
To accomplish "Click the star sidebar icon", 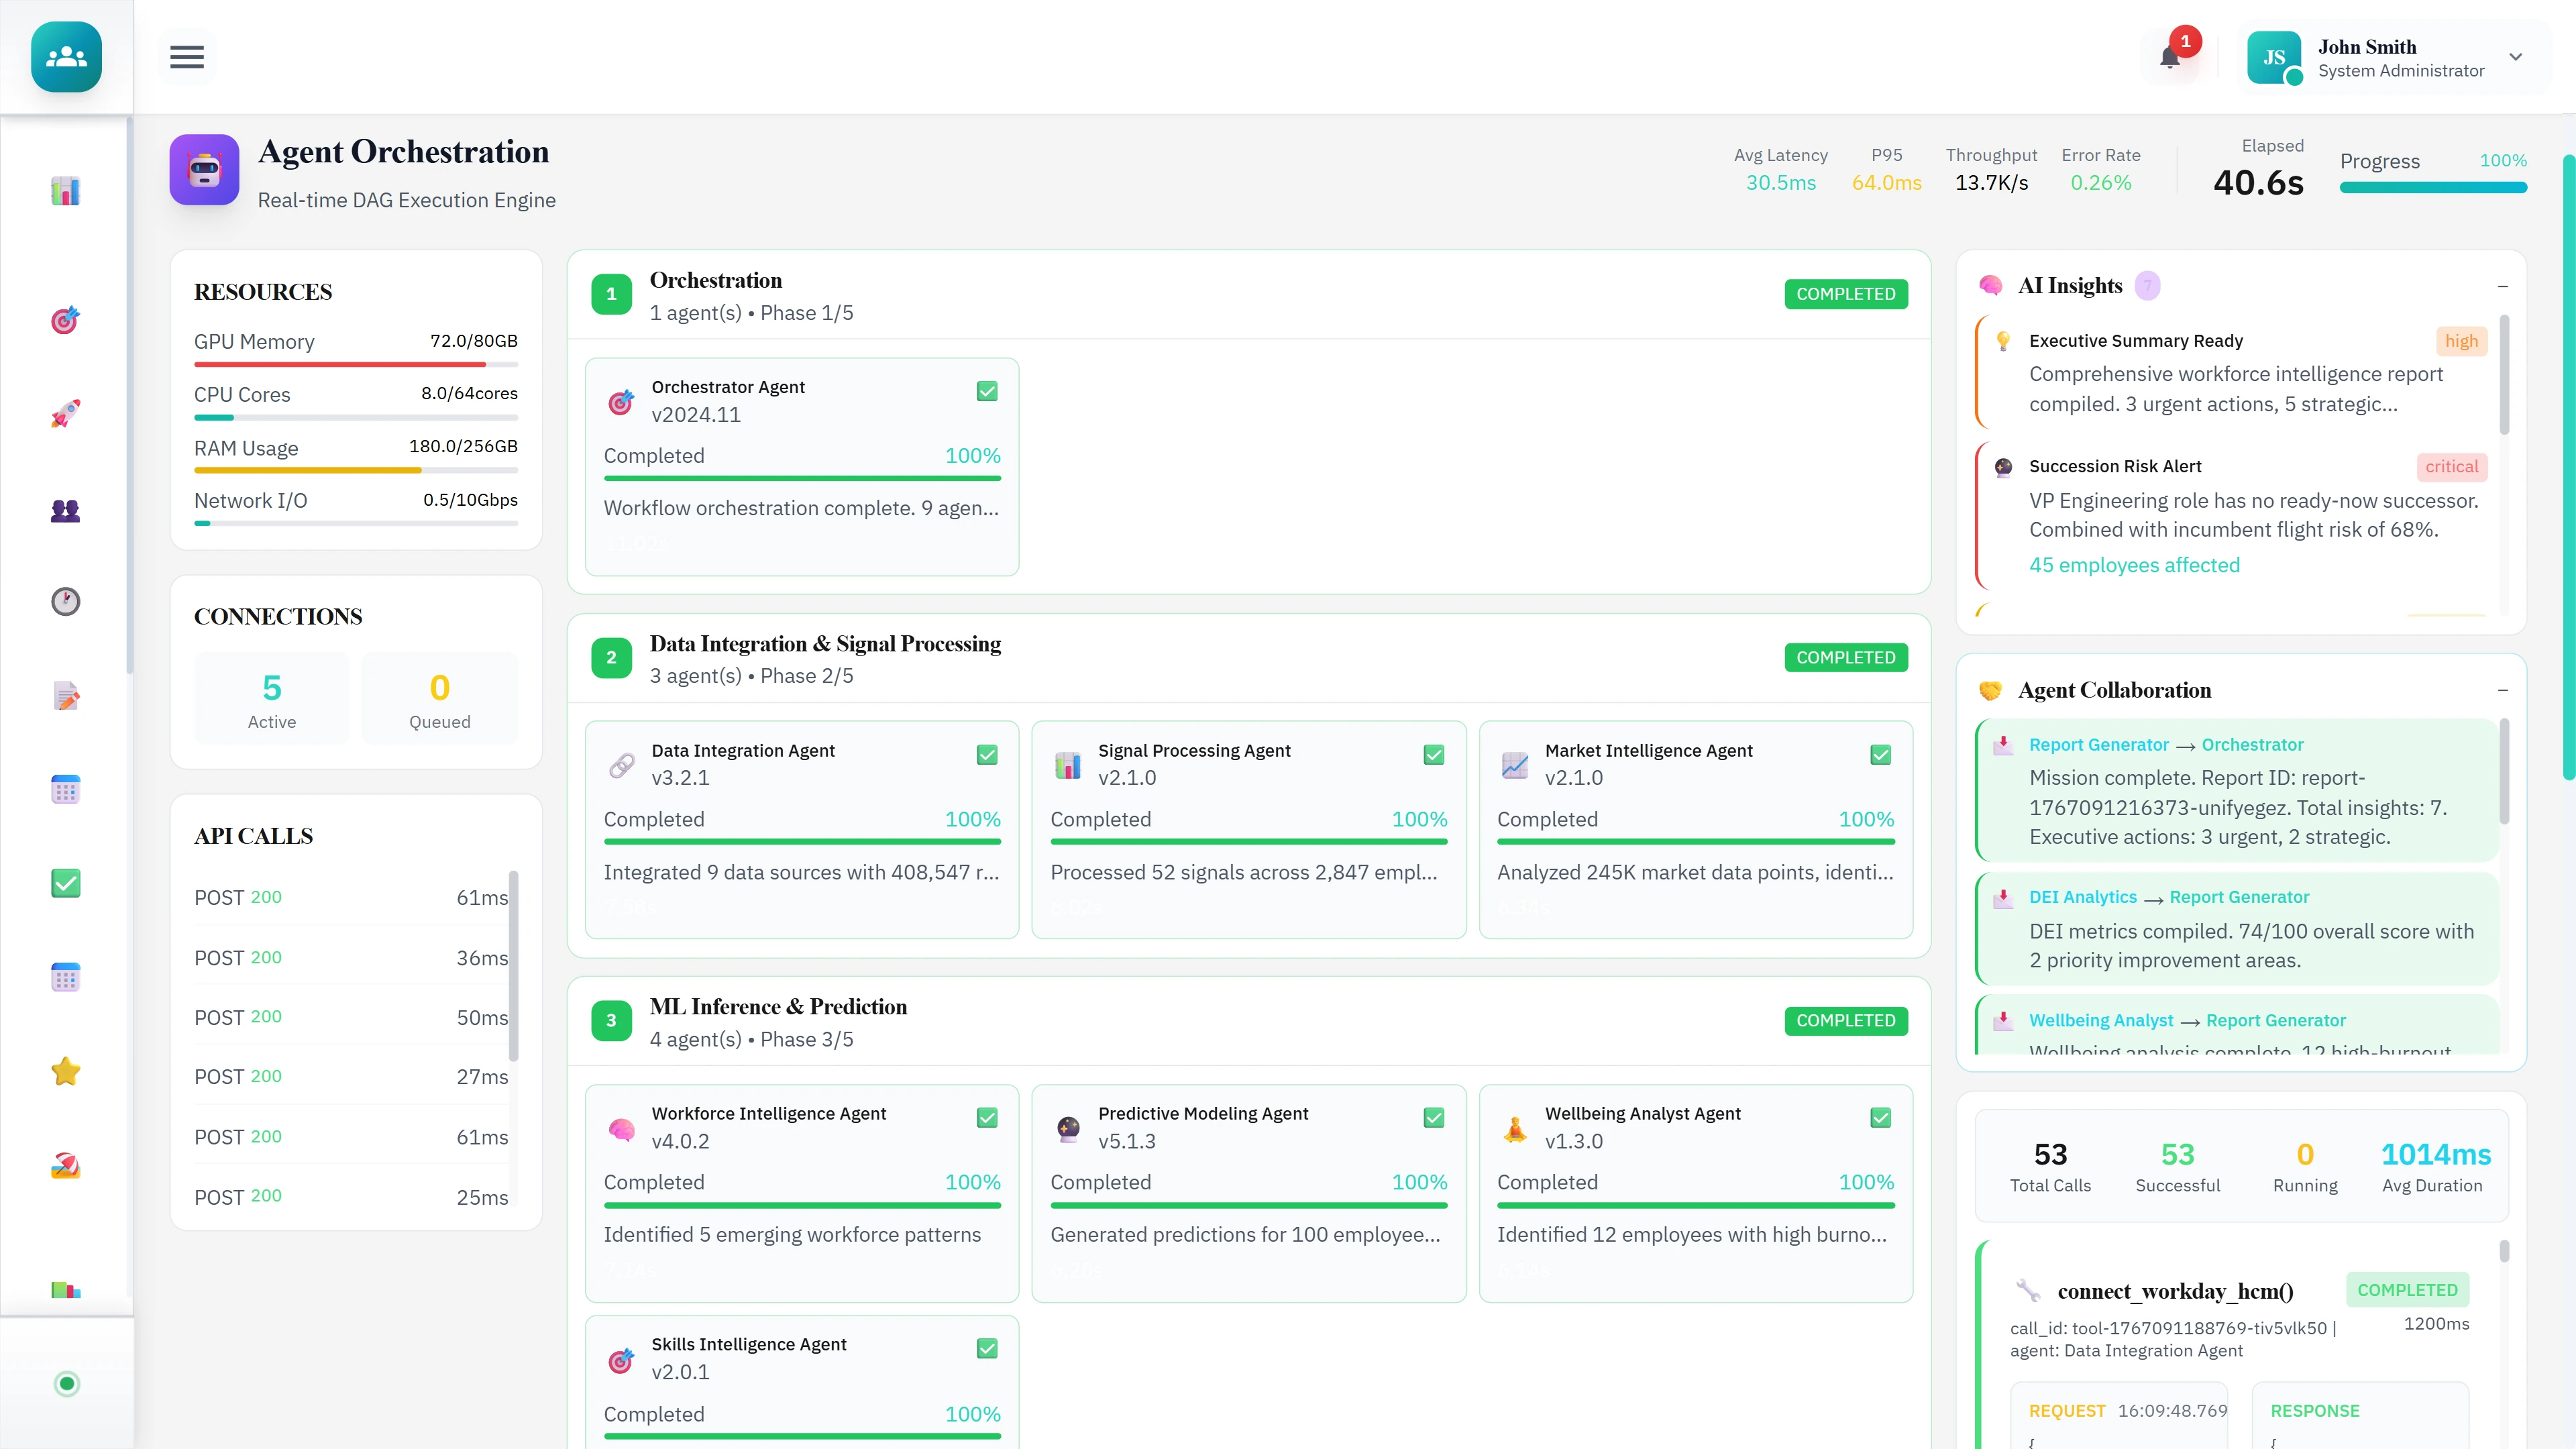I will pos(65,1070).
